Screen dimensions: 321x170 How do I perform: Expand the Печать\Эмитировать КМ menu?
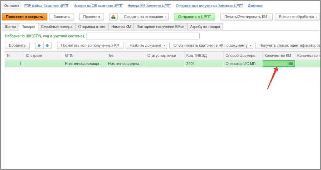pyautogui.click(x=246, y=17)
